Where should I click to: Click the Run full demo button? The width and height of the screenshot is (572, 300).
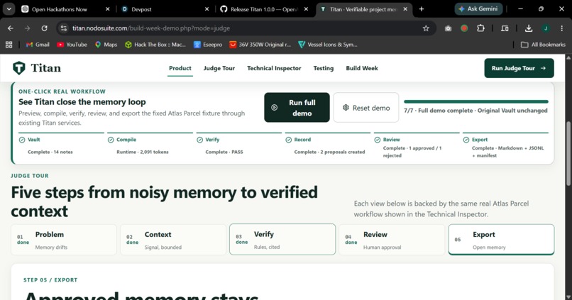click(297, 108)
